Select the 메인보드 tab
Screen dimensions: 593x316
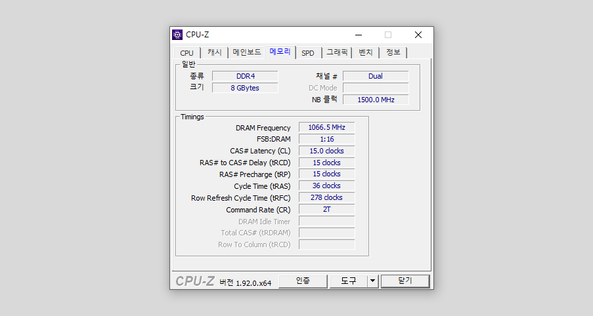(246, 52)
